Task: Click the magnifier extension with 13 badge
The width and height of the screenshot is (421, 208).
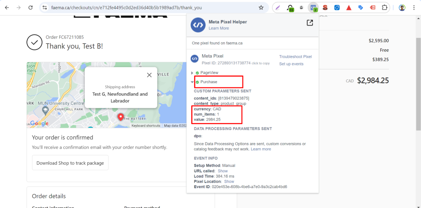Action: coord(290,8)
